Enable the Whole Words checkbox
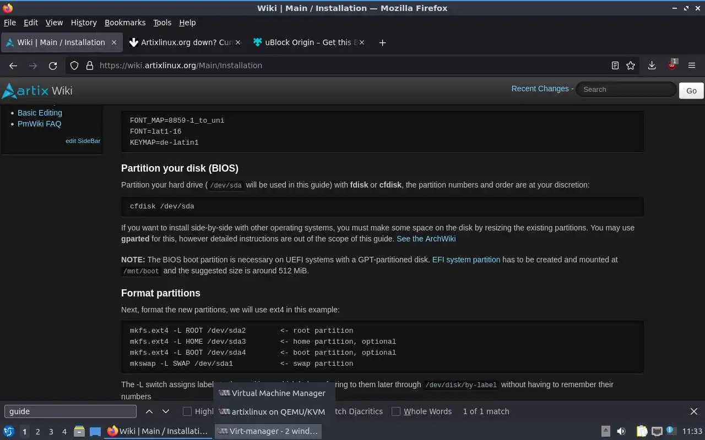The width and height of the screenshot is (705, 440). (395, 411)
